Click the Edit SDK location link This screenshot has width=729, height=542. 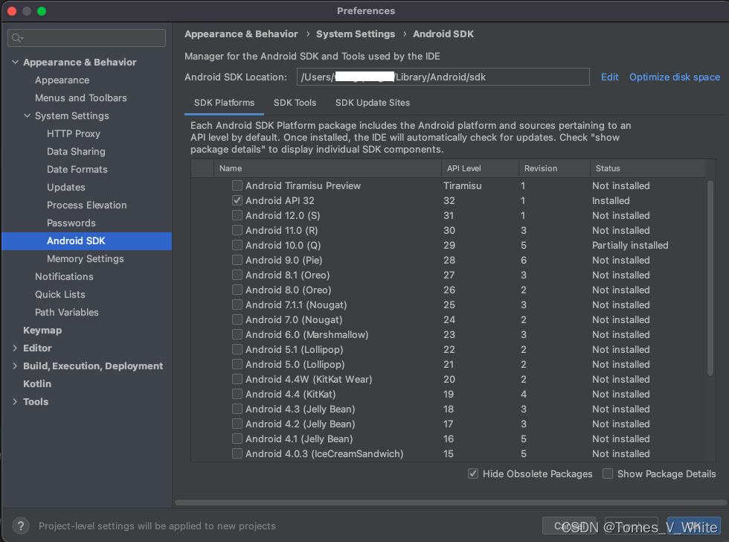609,77
